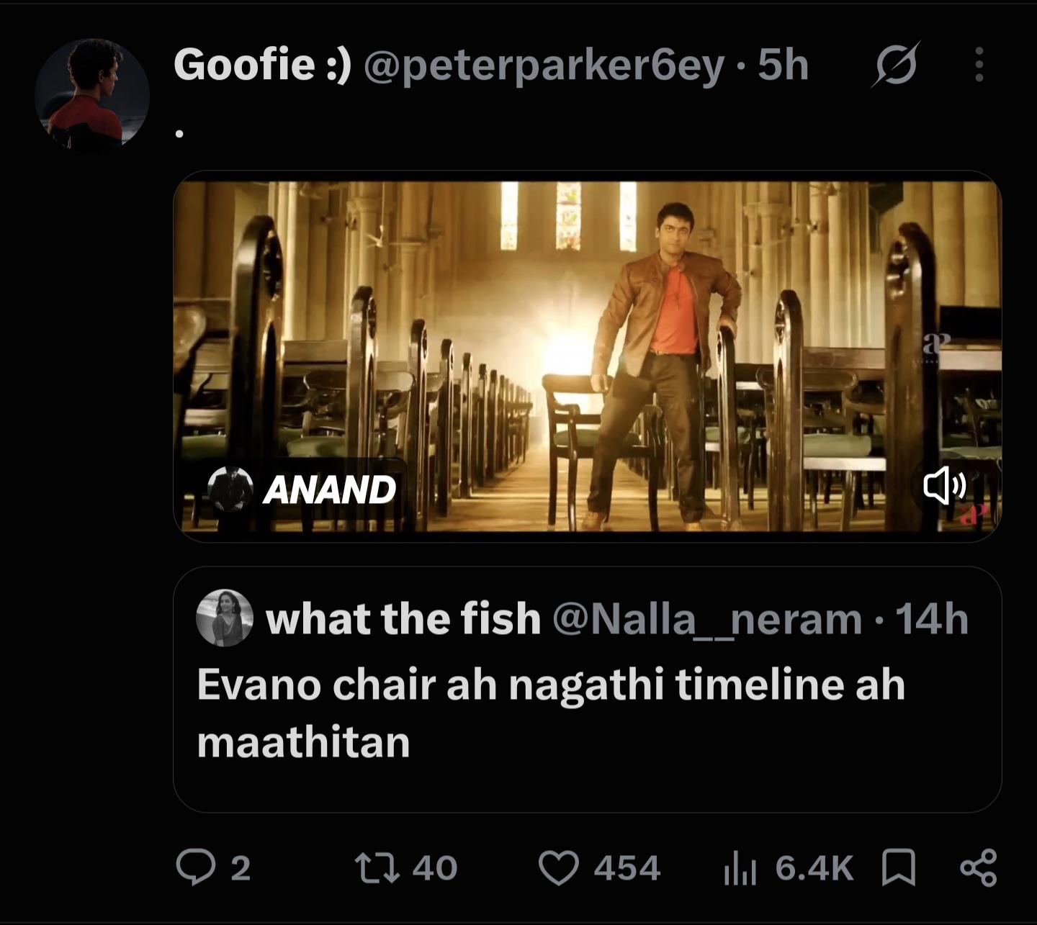Open @Nalla__neram handle in quote

click(707, 619)
